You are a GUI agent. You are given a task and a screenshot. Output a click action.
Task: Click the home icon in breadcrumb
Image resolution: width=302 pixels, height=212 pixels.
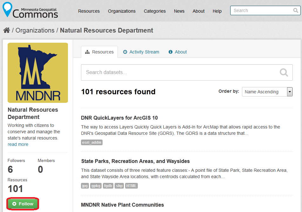pos(7,30)
